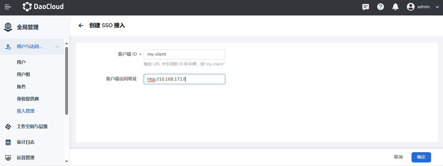Select 身份提供商 in the sidebar
The image size is (443, 166).
pos(28,99)
